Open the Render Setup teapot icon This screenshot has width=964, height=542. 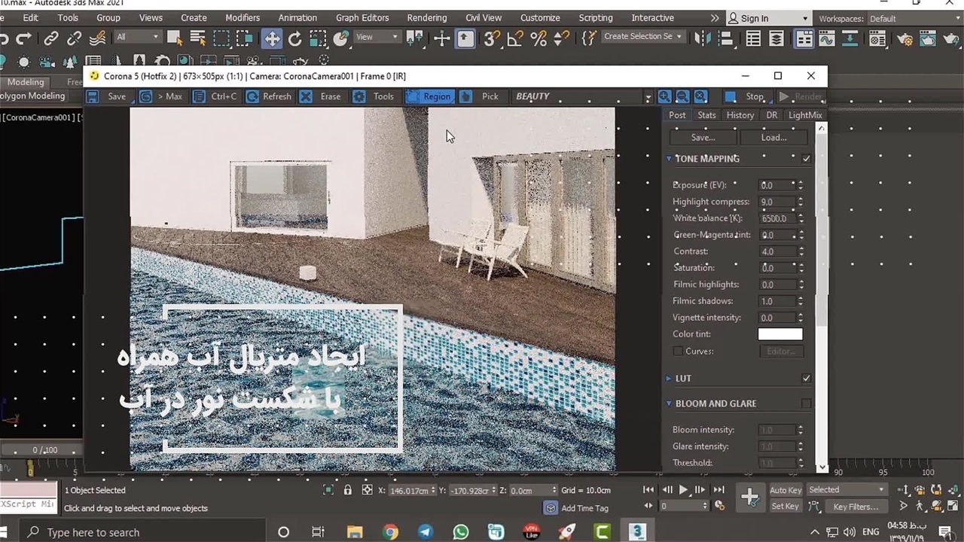click(x=905, y=38)
